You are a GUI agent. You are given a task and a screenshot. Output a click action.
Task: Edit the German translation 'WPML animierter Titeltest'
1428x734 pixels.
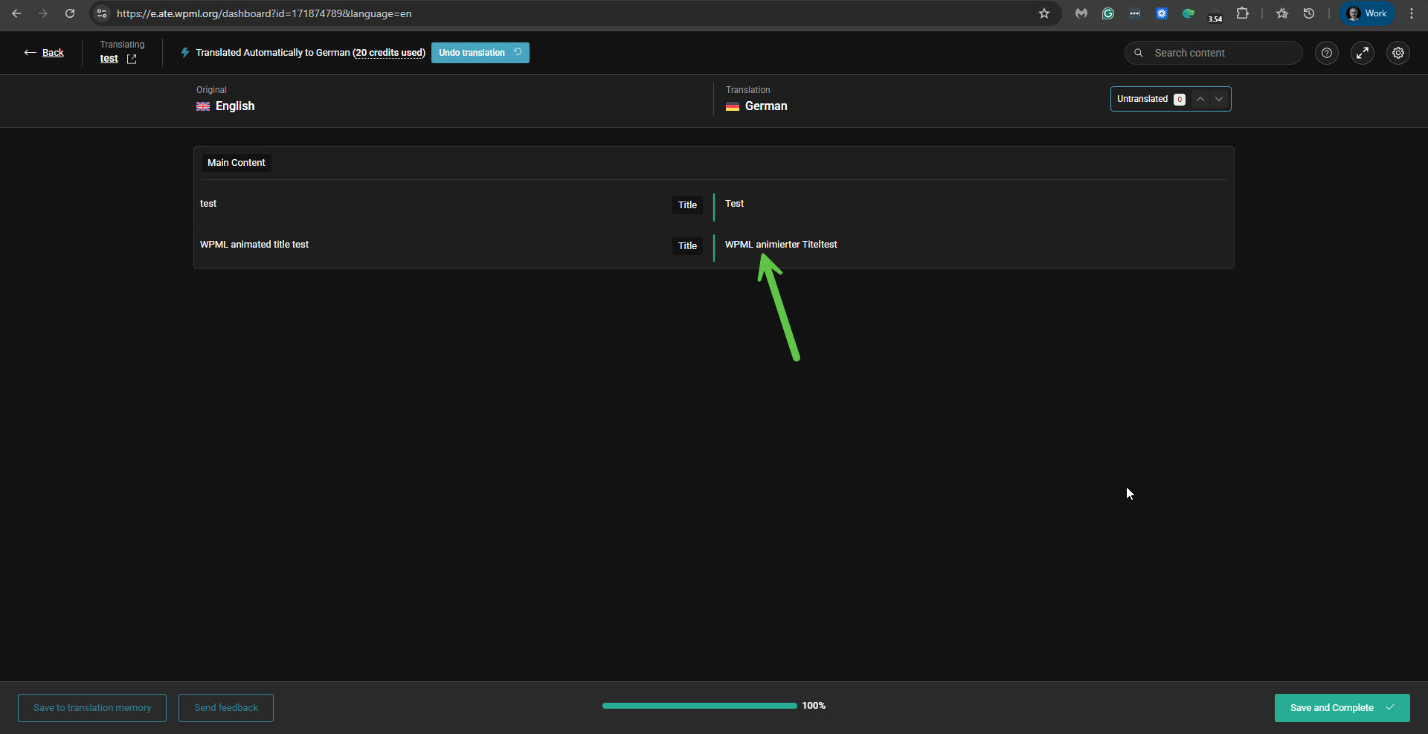click(781, 245)
